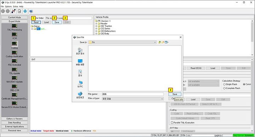255x137 pixels.
Task: Select the Coding module icon
Action: coord(14,43)
